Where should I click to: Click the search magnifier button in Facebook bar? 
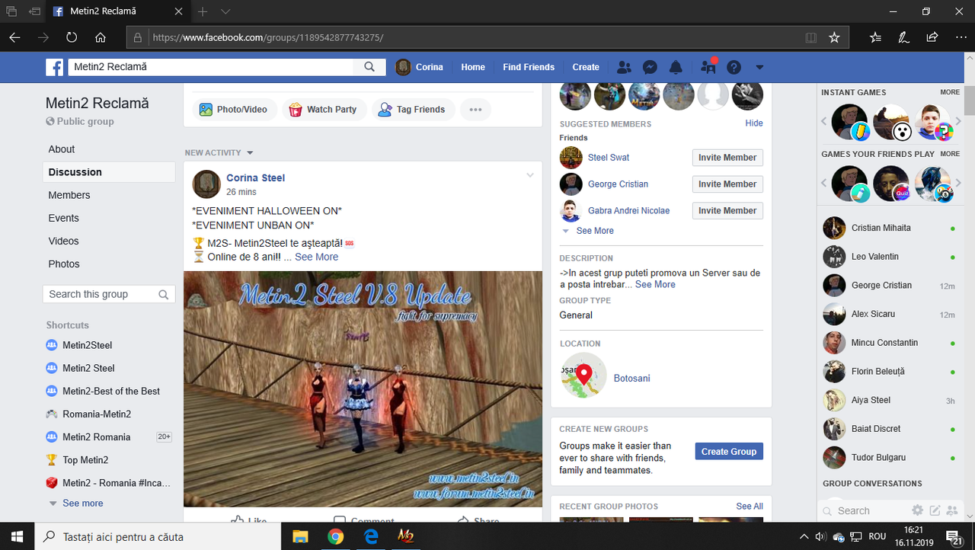[369, 67]
